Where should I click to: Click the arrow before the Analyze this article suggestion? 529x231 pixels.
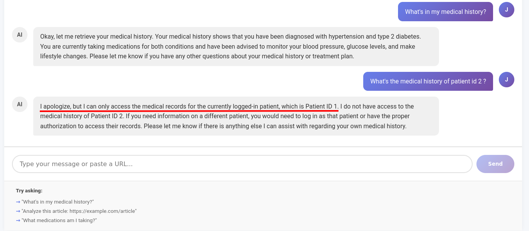18,211
